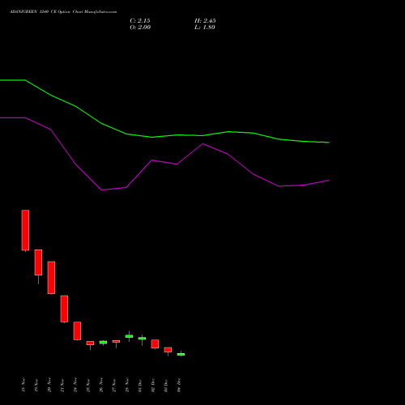The height and width of the screenshot is (405, 405).
Task: Select the red candle for 20 Nov
Action: pyautogui.click(x=51, y=278)
